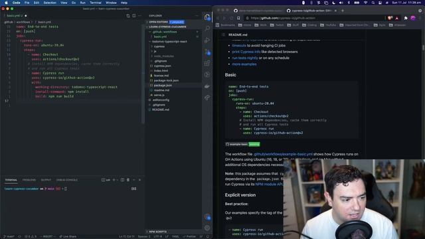This screenshot has width=425, height=239.
Task: Click Live Share in status bar
Action: tap(68, 236)
